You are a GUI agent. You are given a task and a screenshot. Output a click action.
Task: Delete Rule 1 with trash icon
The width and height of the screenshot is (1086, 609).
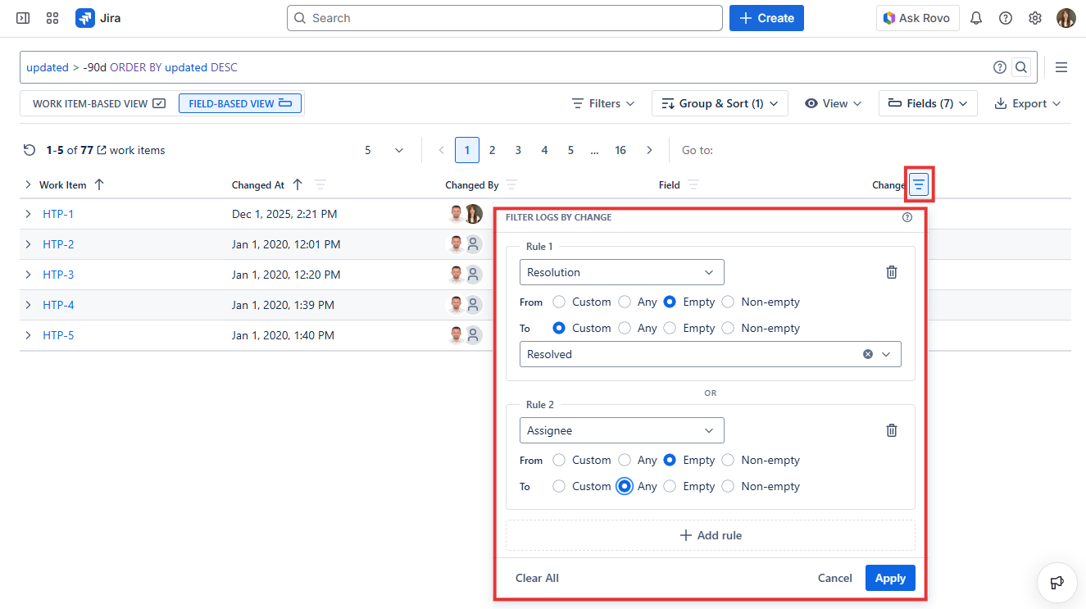coord(892,272)
